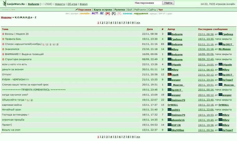Viewport: 237px width, 141px height.
Task: Open the pink [B] link
Action: pos(119,13)
